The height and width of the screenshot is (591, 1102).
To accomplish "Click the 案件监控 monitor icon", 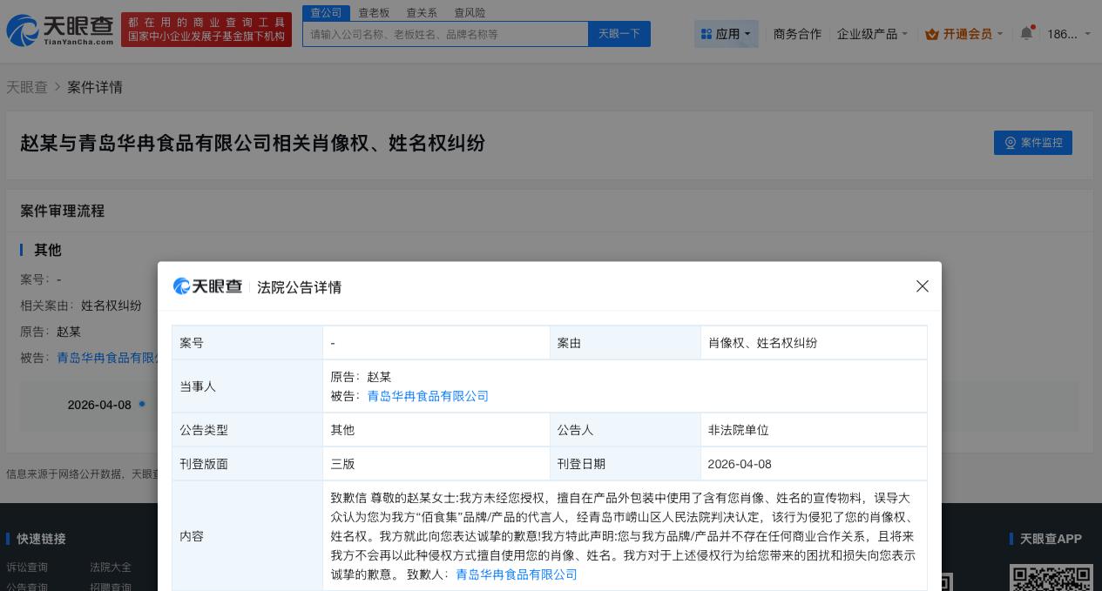I will click(x=1011, y=143).
